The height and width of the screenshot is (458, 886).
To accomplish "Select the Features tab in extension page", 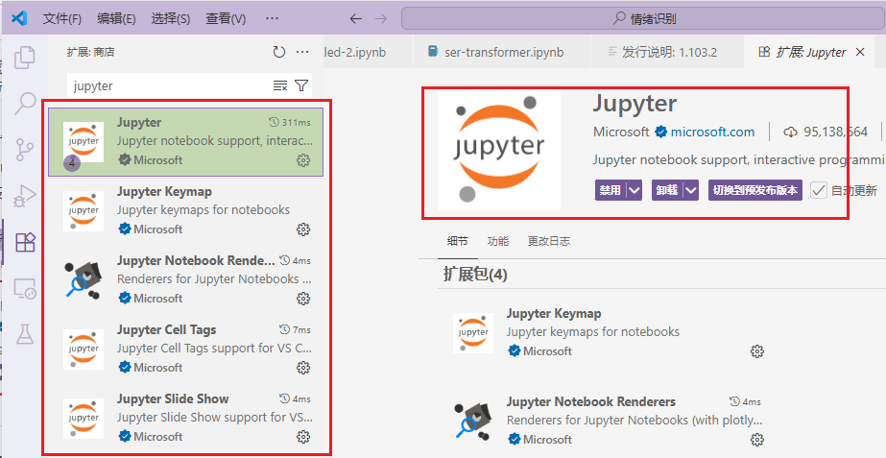I will [x=498, y=241].
